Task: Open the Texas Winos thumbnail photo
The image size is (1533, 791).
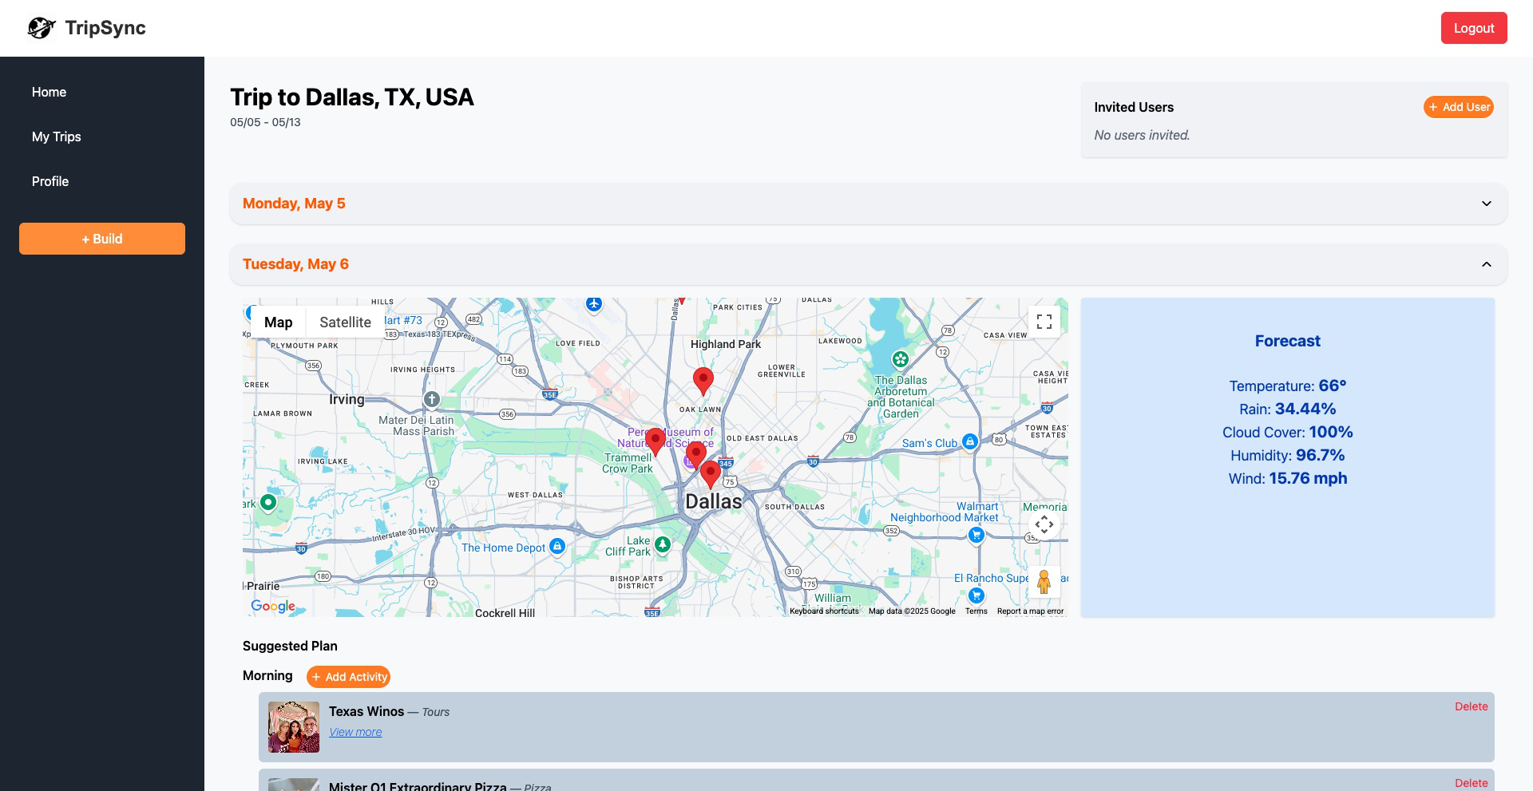Action: point(294,727)
